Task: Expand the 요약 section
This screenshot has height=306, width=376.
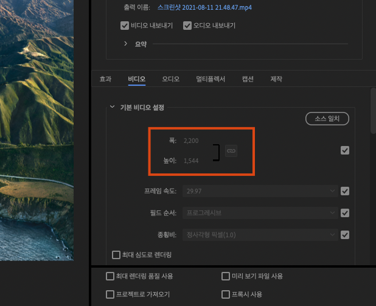Action: pyautogui.click(x=125, y=44)
